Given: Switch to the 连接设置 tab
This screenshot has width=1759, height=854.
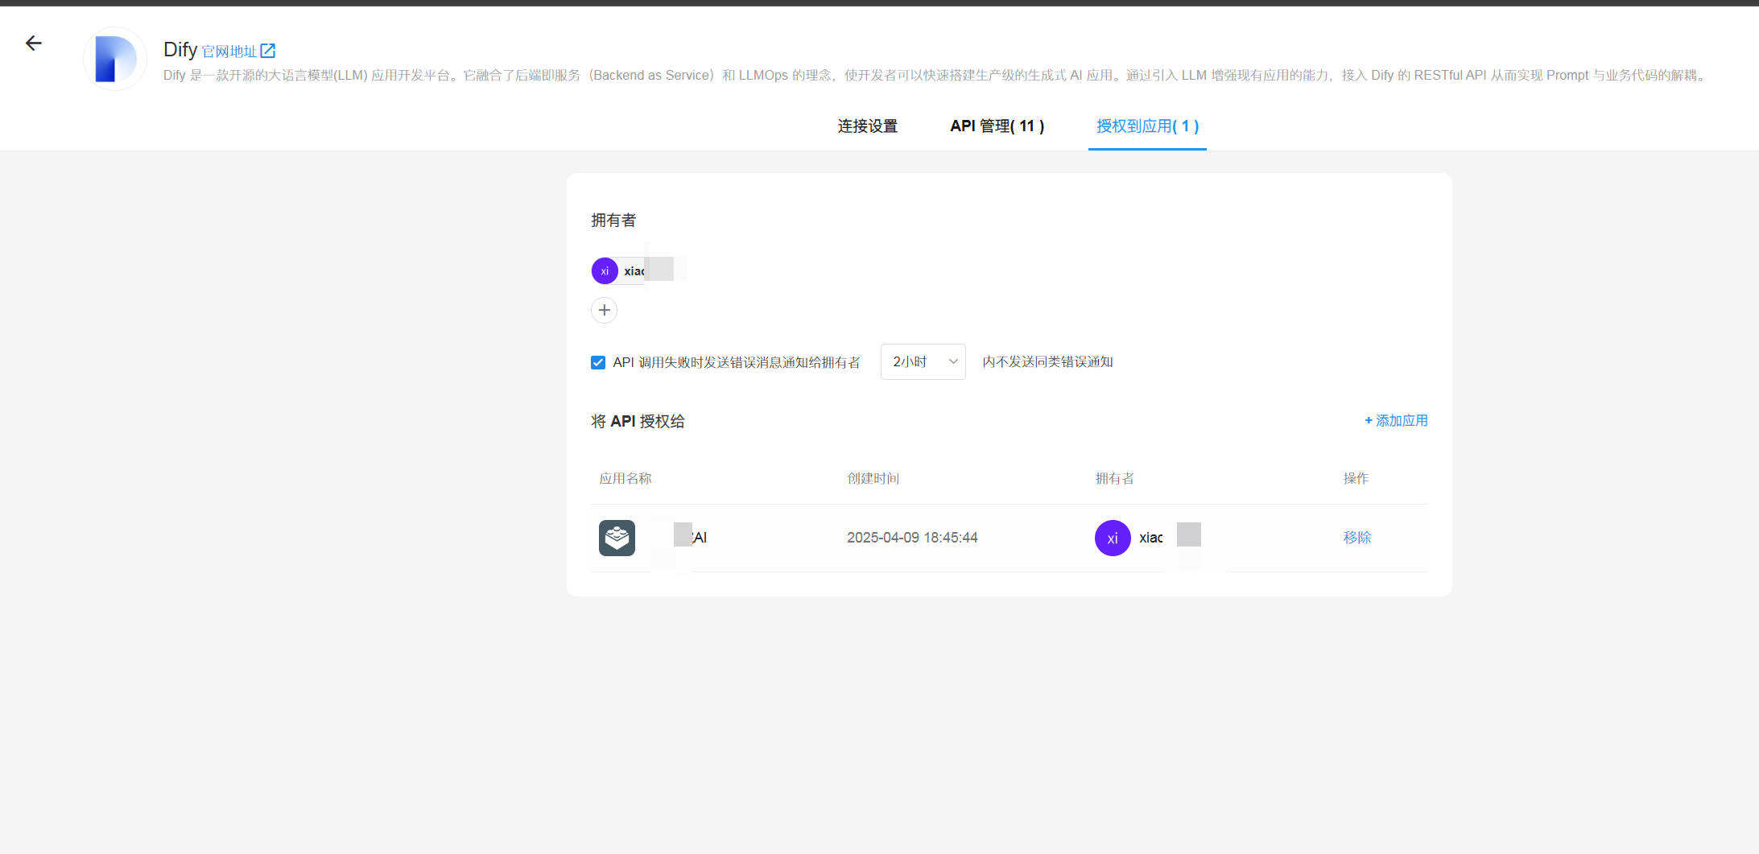Looking at the screenshot, I should click(868, 126).
